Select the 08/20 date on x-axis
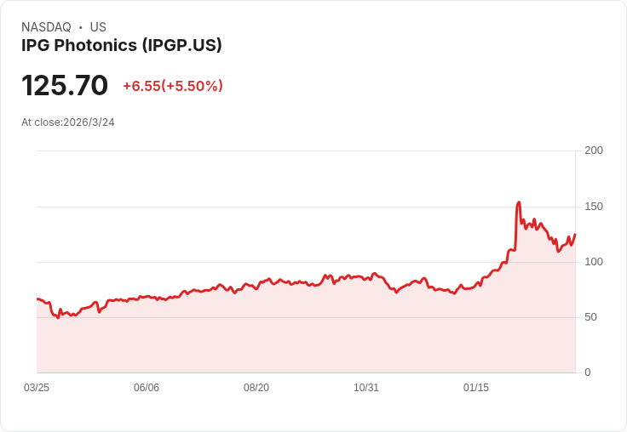The height and width of the screenshot is (432, 627). (x=256, y=388)
